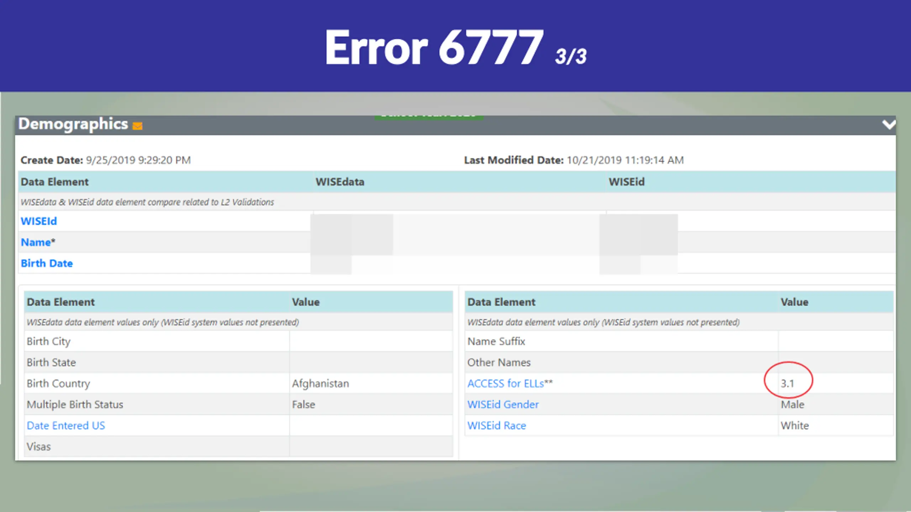Image resolution: width=911 pixels, height=512 pixels.
Task: Select the Afghanistan birth country value
Action: 321,383
